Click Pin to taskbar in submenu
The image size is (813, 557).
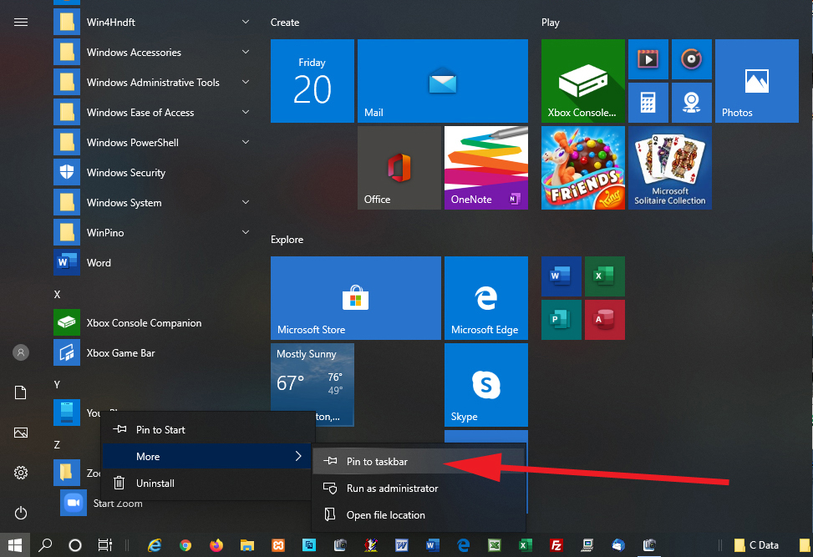tap(419, 461)
